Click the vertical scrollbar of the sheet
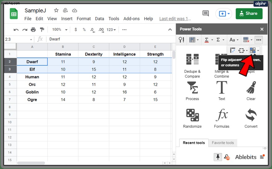The image size is (272, 169). pyautogui.click(x=174, y=54)
